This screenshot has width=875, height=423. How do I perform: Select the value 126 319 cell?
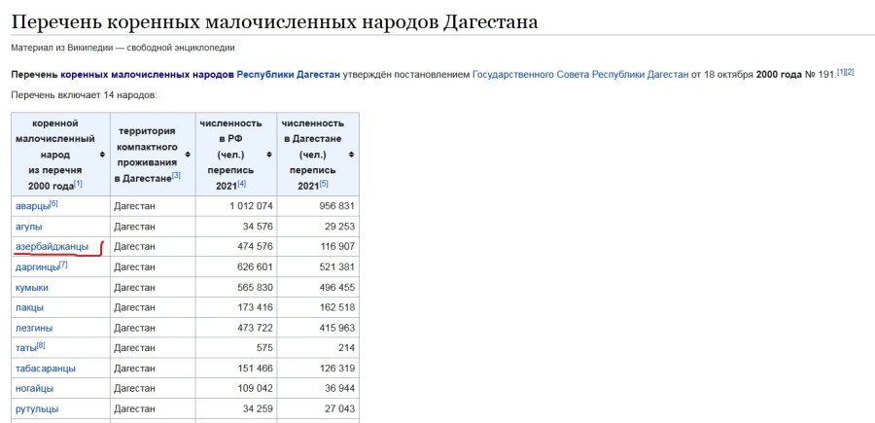click(318, 369)
